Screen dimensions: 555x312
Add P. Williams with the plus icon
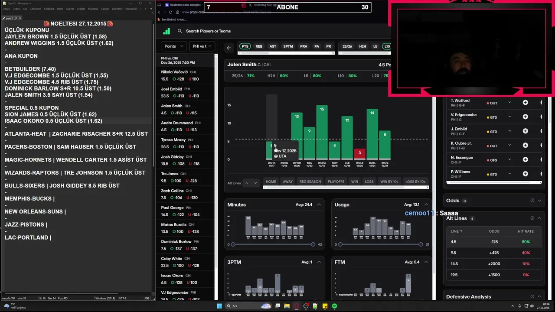pyautogui.click(x=525, y=174)
